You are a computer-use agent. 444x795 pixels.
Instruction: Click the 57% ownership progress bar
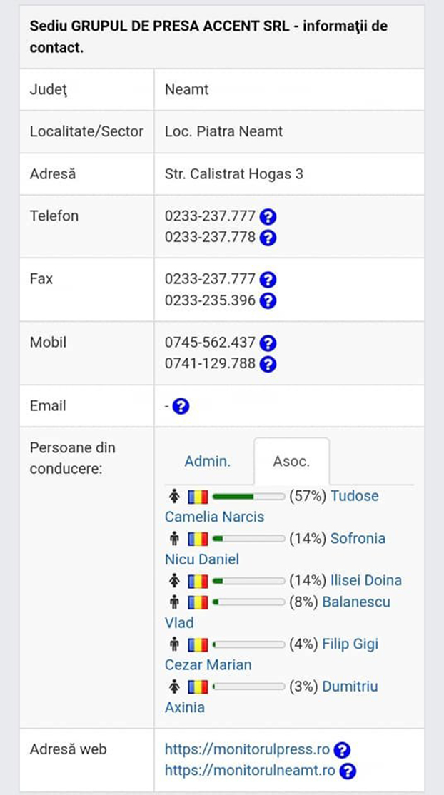pos(247,496)
